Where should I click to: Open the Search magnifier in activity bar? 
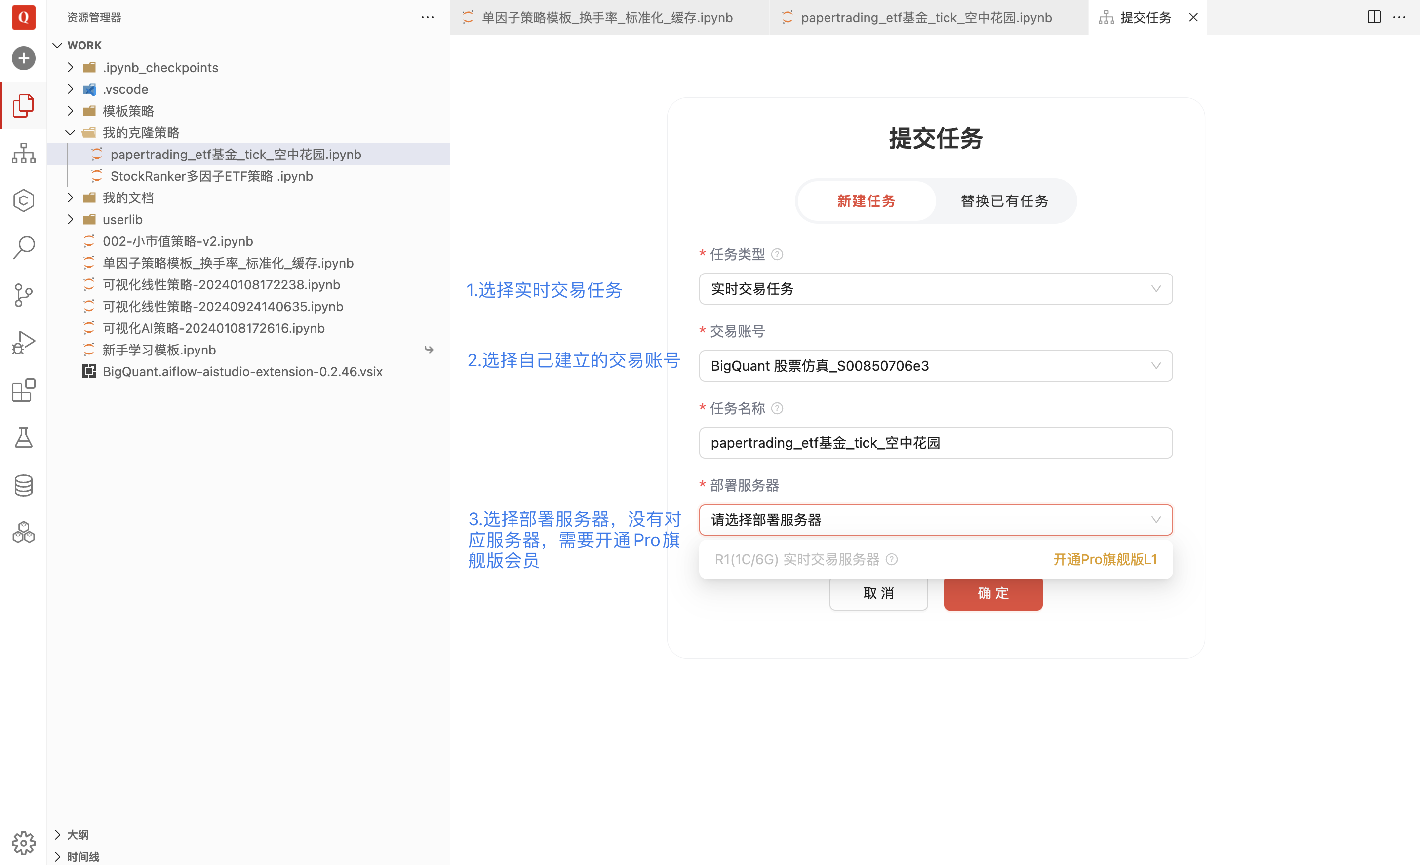[x=23, y=247]
